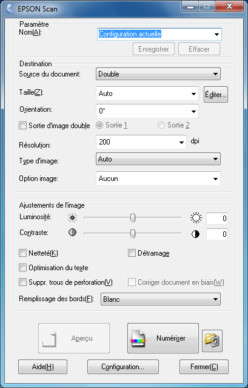This screenshot has width=248, height=388.
Task: Enable Sortie d'image double checkbox
Action: pyautogui.click(x=22, y=126)
